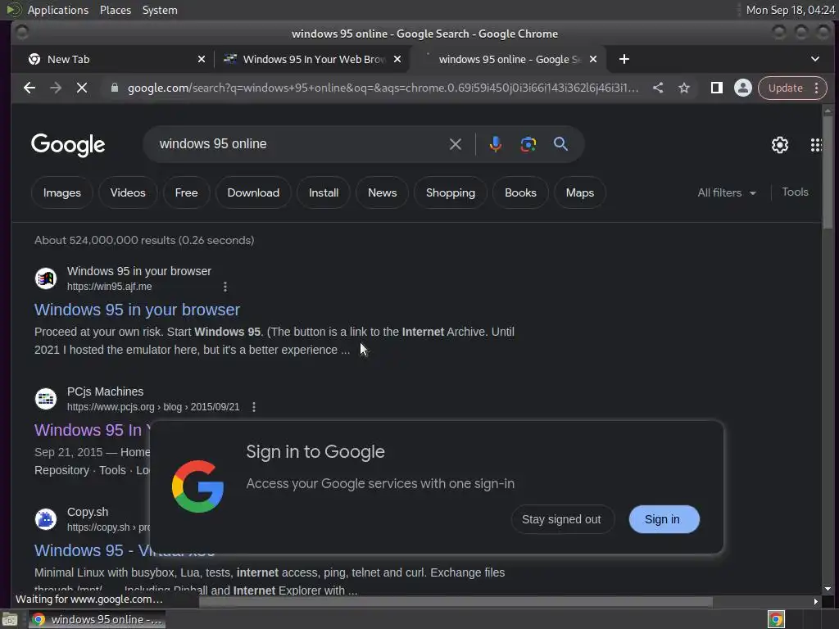This screenshot has height=629, width=839.
Task: Open a new browser tab
Action: pos(624,59)
